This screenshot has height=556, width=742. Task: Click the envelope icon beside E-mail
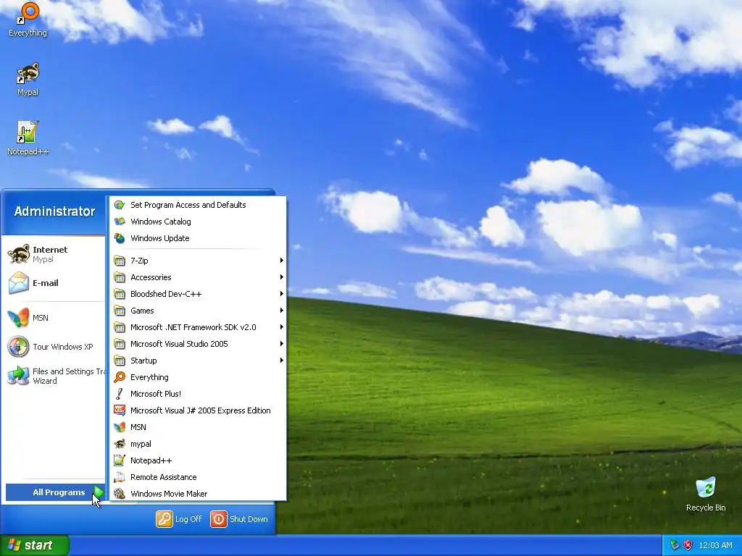(x=19, y=283)
